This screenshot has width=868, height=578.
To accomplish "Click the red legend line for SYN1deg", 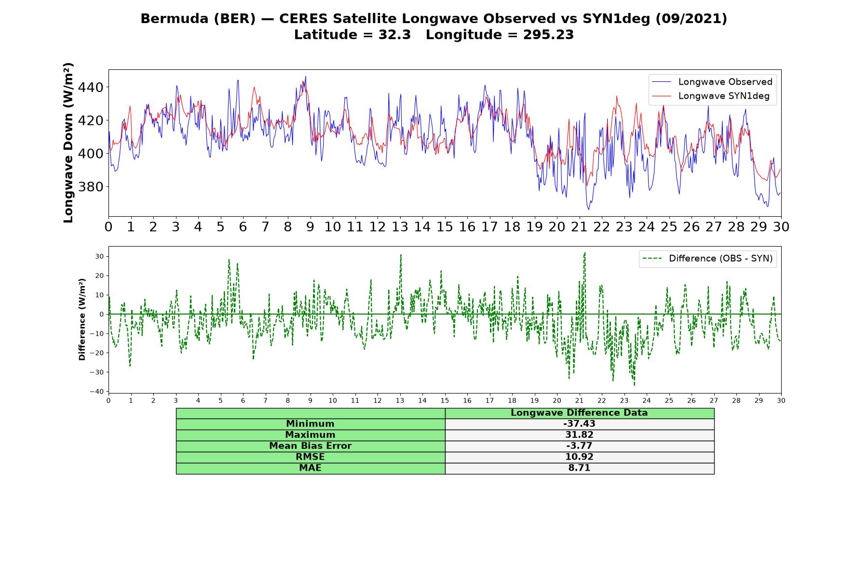I will coord(661,96).
